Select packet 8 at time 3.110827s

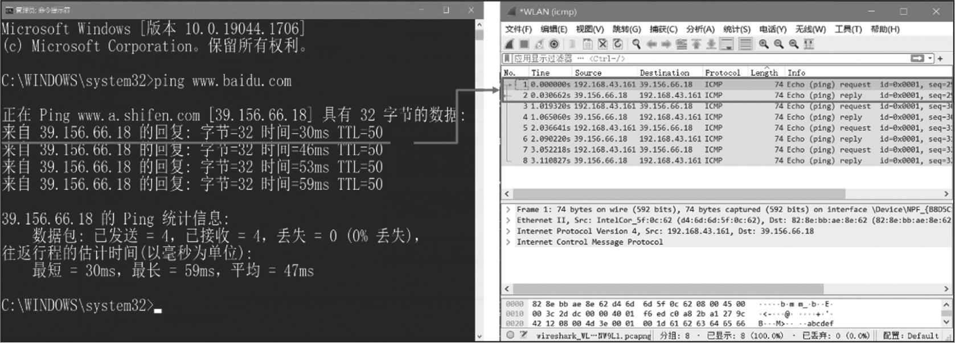click(727, 160)
